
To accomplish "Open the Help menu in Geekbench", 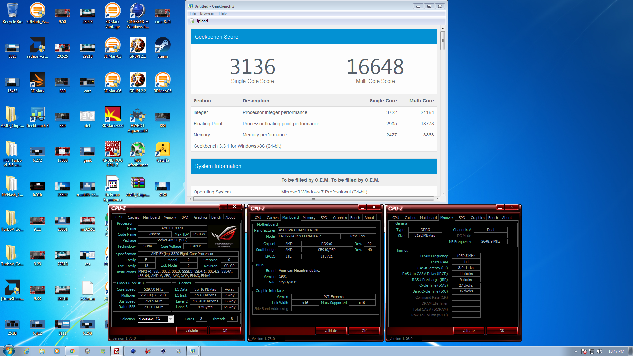I will pyautogui.click(x=223, y=13).
